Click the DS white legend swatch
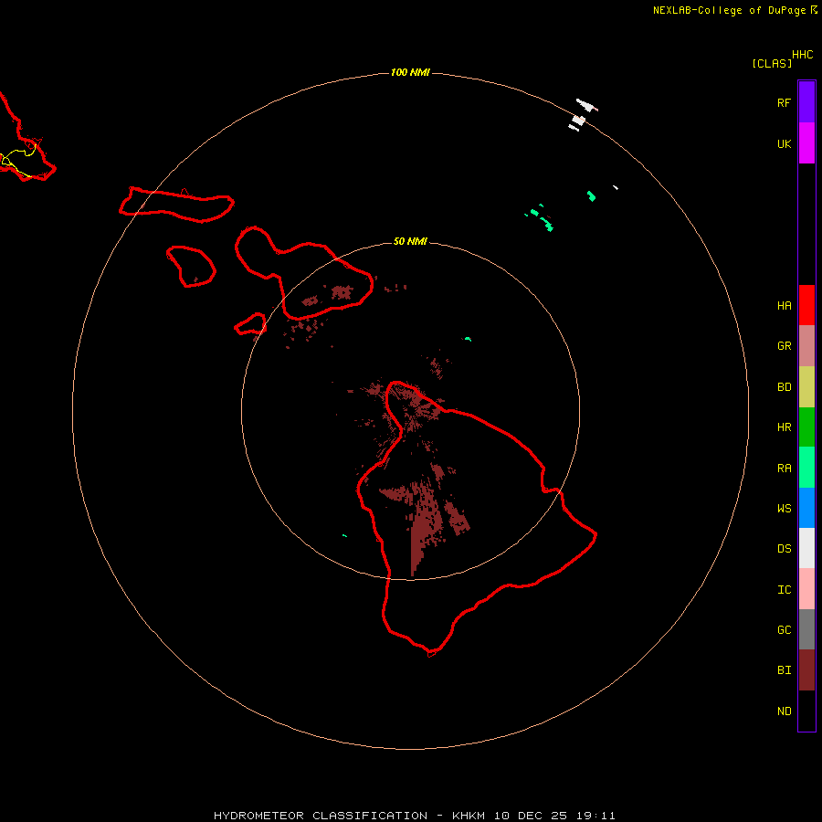 coord(806,548)
